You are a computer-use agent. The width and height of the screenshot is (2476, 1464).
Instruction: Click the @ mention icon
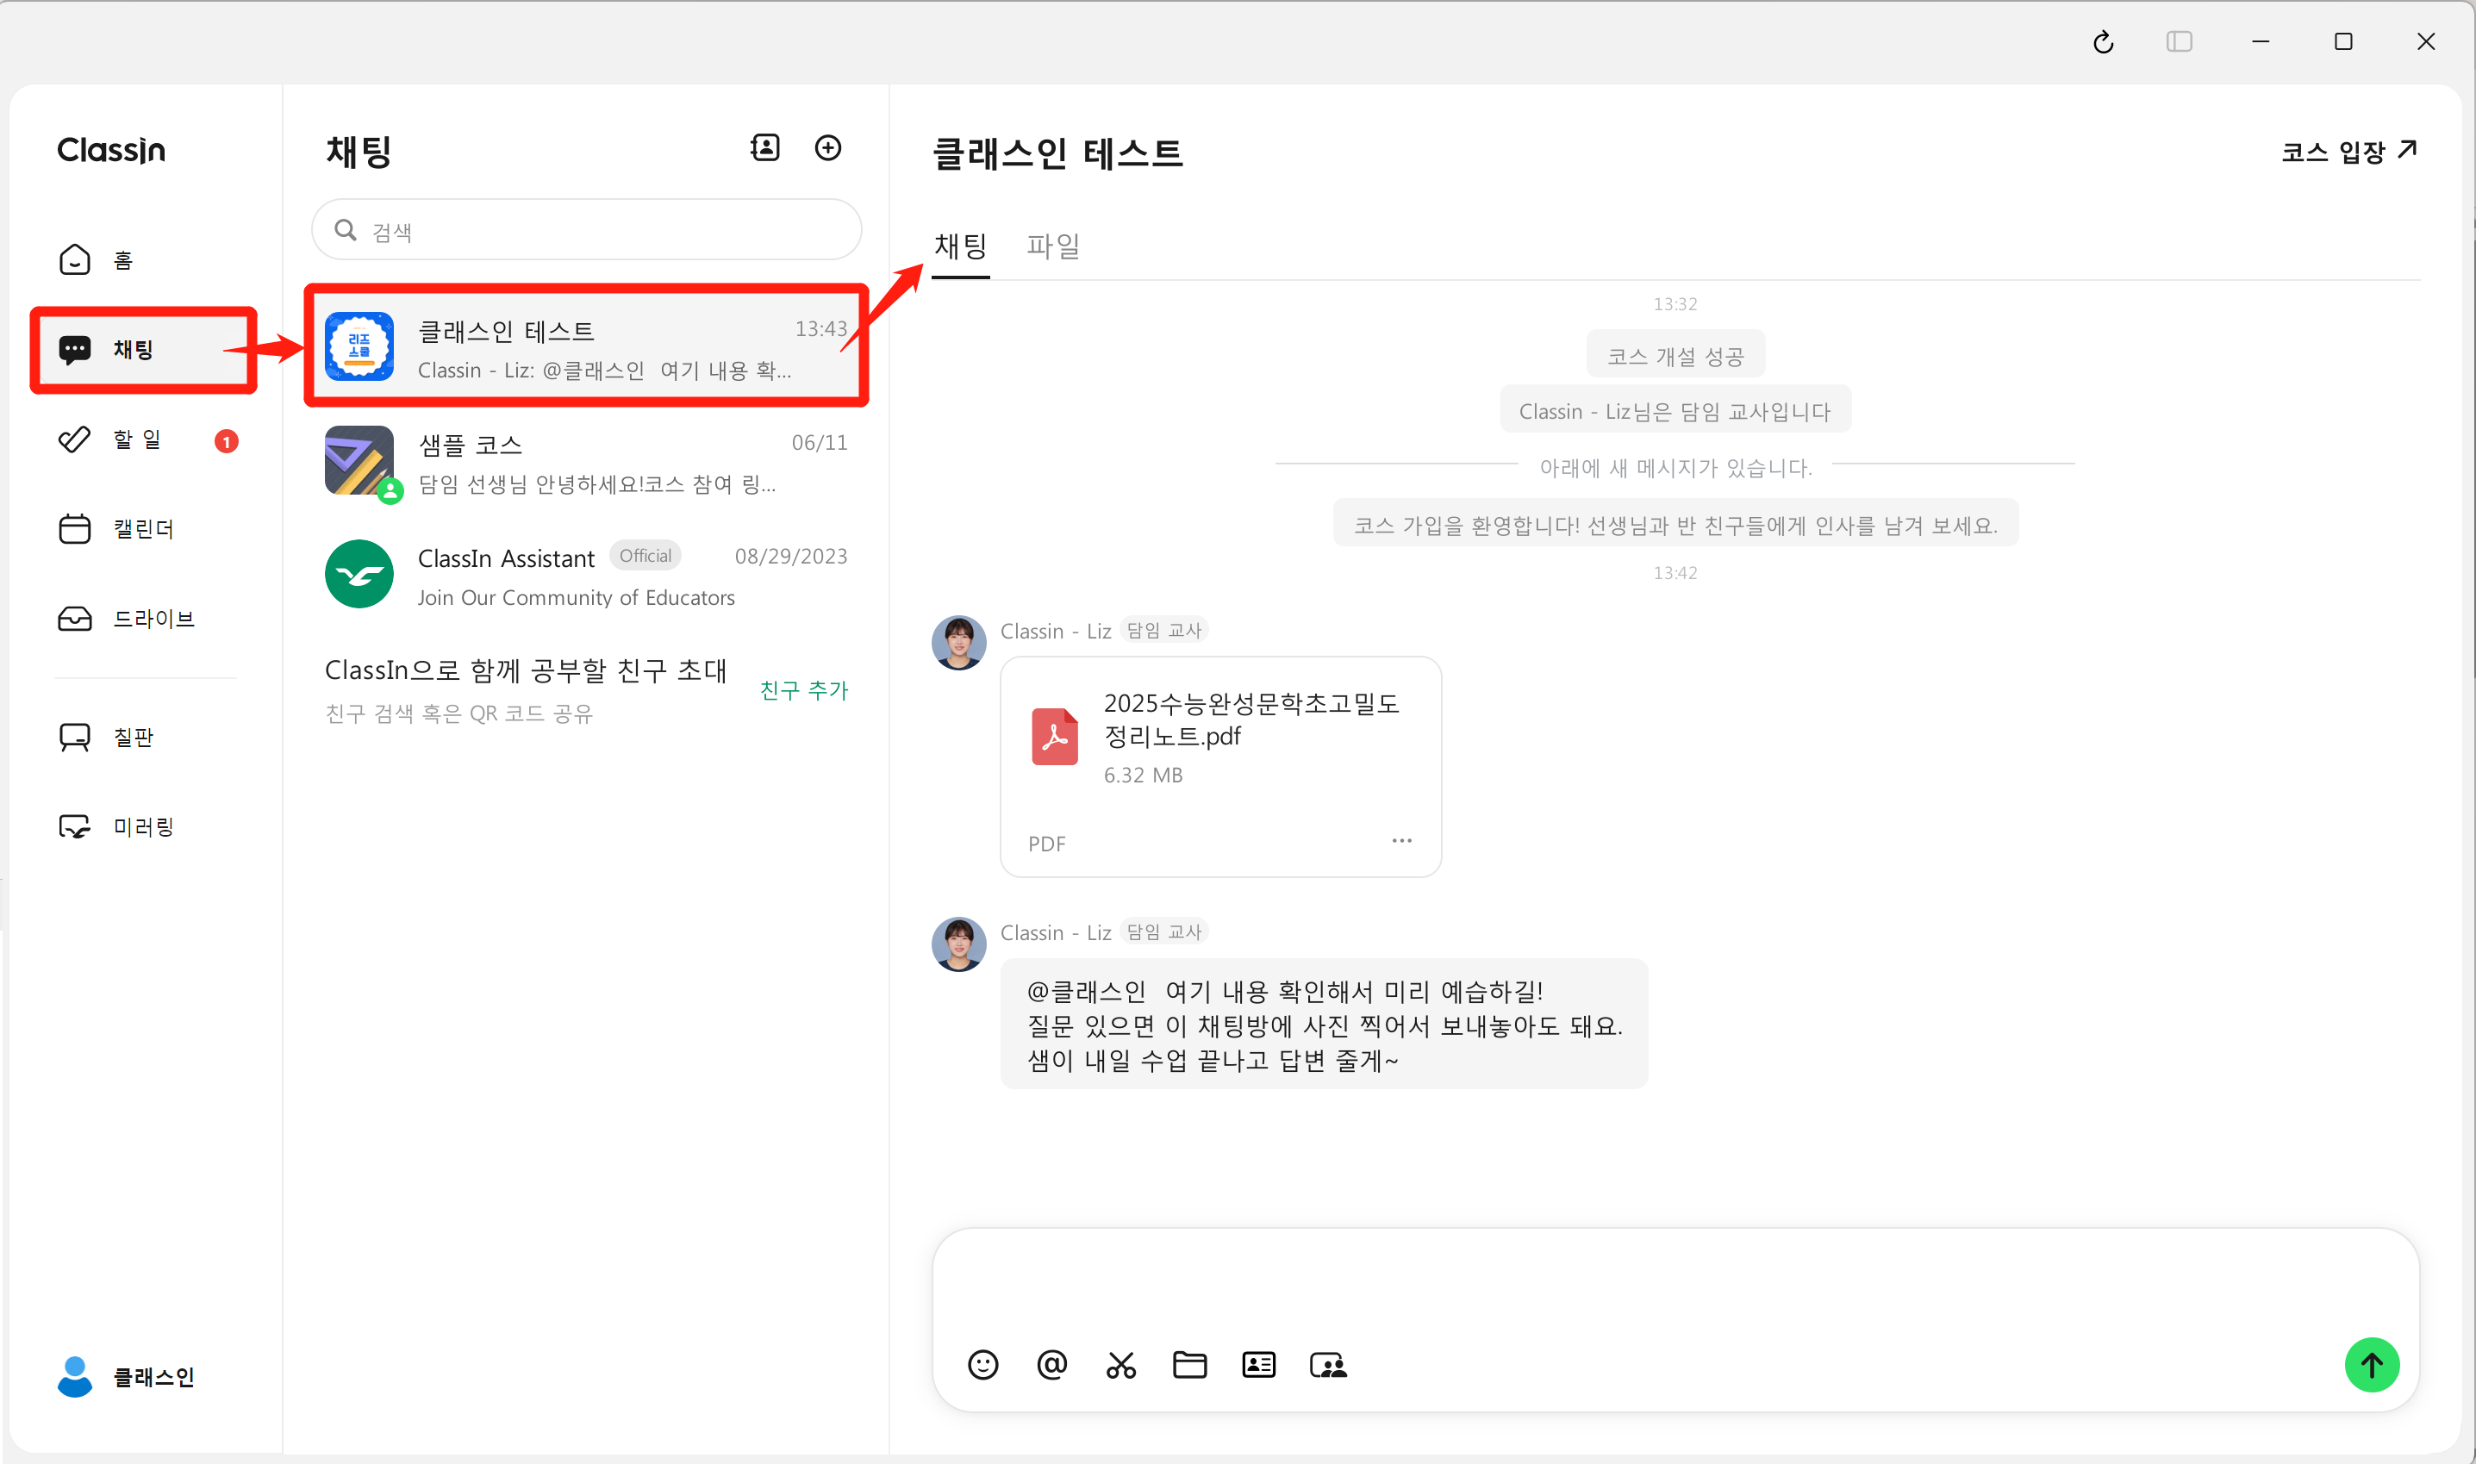1051,1364
